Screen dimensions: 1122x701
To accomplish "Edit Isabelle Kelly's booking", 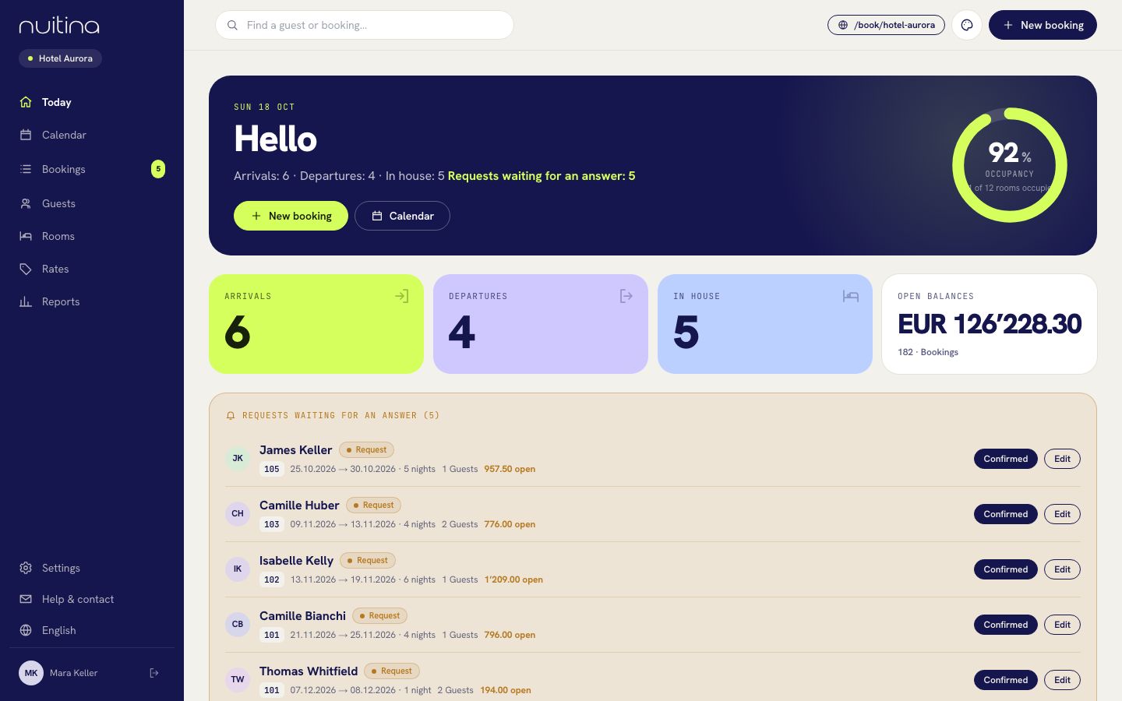I will 1062,569.
